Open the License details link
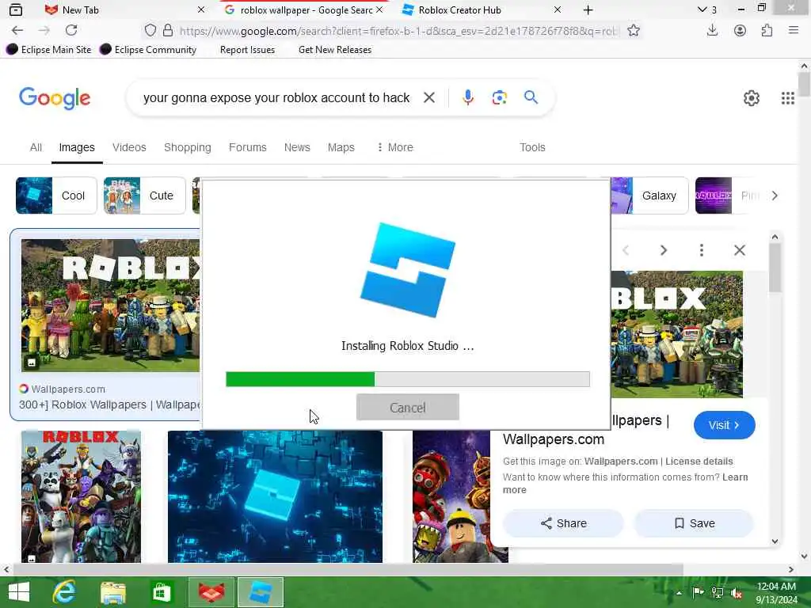Screen dimensions: 811x608 point(699,462)
